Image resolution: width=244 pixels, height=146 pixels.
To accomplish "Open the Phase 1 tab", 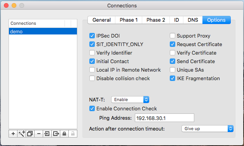I will pyautogui.click(x=129, y=20).
